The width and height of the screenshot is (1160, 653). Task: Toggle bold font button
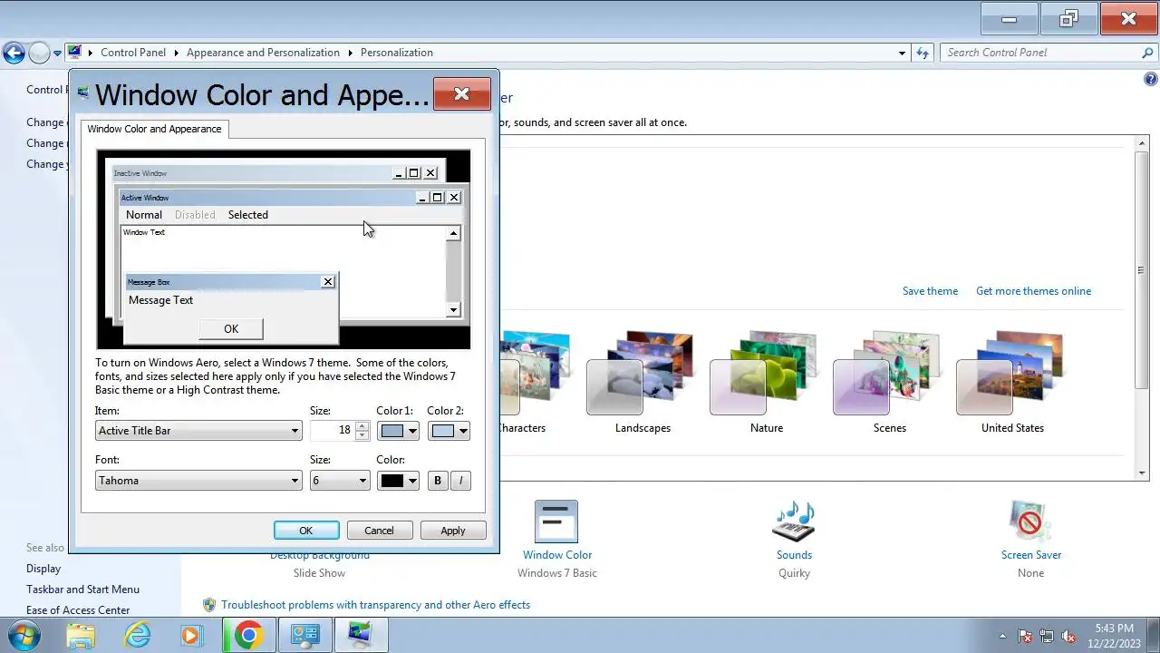(438, 481)
